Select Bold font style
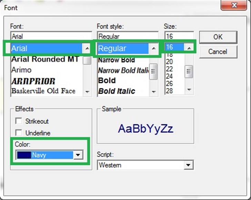The width and height of the screenshot is (251, 200). click(107, 81)
